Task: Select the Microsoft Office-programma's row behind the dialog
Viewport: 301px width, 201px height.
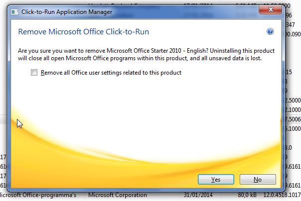Action: coord(150,196)
